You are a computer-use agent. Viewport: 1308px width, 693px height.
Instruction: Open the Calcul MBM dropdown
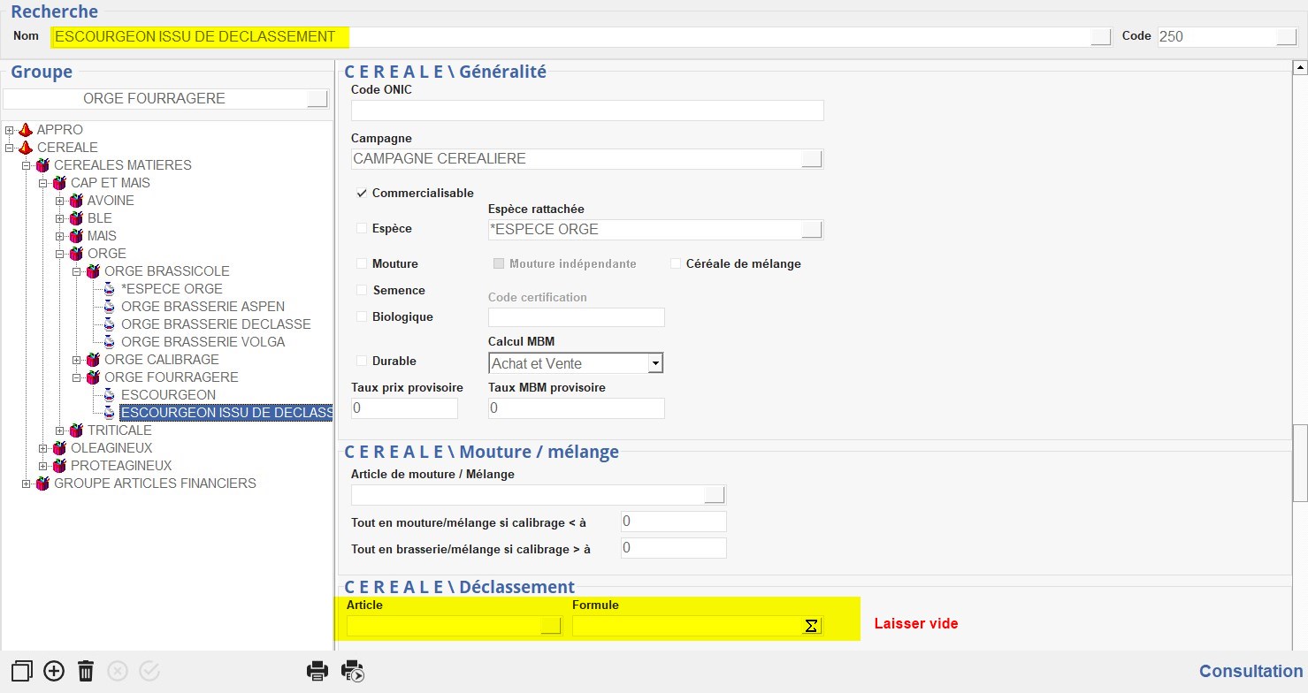654,363
